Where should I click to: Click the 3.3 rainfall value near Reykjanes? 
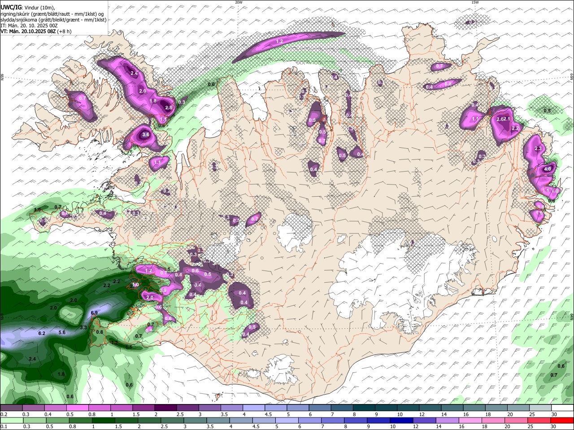(83, 328)
